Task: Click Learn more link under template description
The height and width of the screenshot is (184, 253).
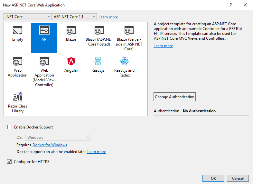Action: click(163, 46)
